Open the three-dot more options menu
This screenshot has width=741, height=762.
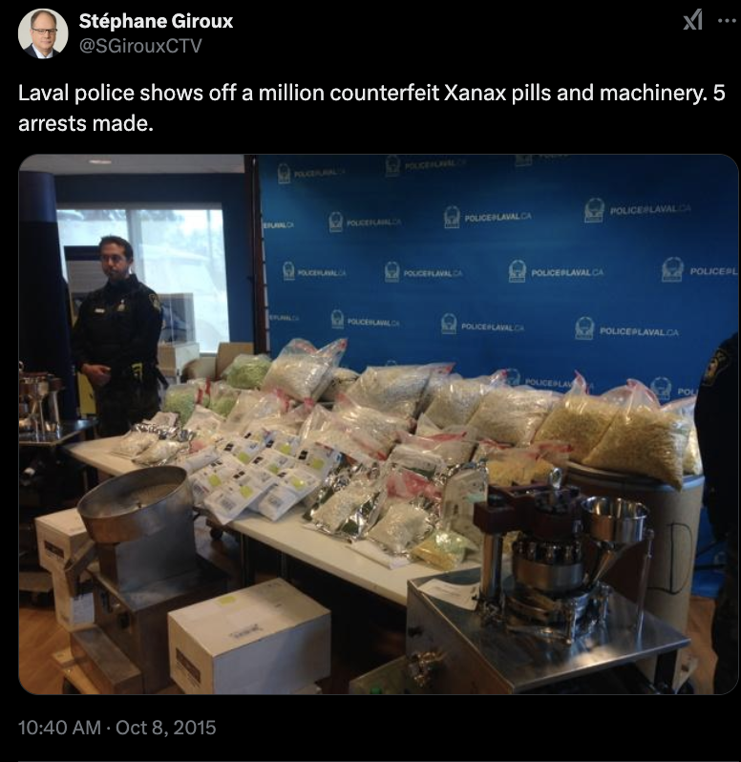click(x=727, y=21)
